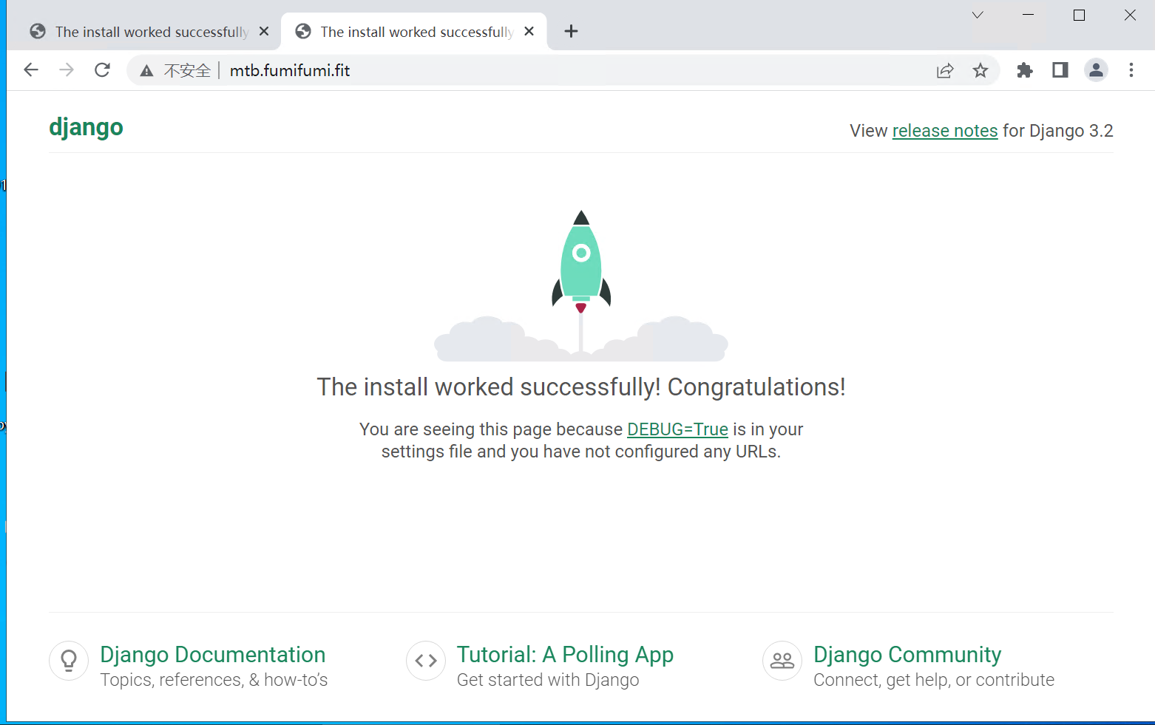Bookmark this page with the star
Image resolution: width=1155 pixels, height=725 pixels.
click(x=980, y=70)
